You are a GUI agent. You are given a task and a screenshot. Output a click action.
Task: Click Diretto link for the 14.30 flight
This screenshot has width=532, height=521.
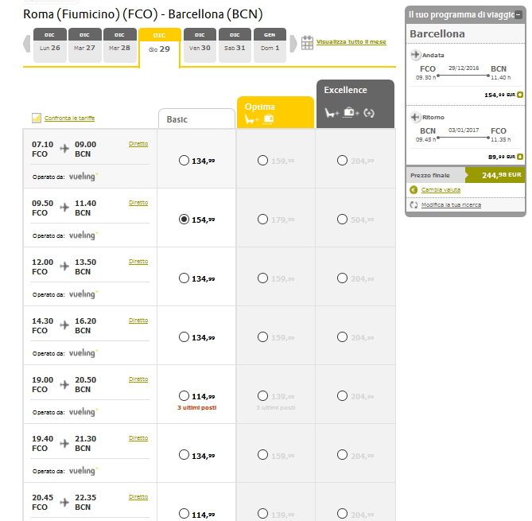click(x=138, y=321)
